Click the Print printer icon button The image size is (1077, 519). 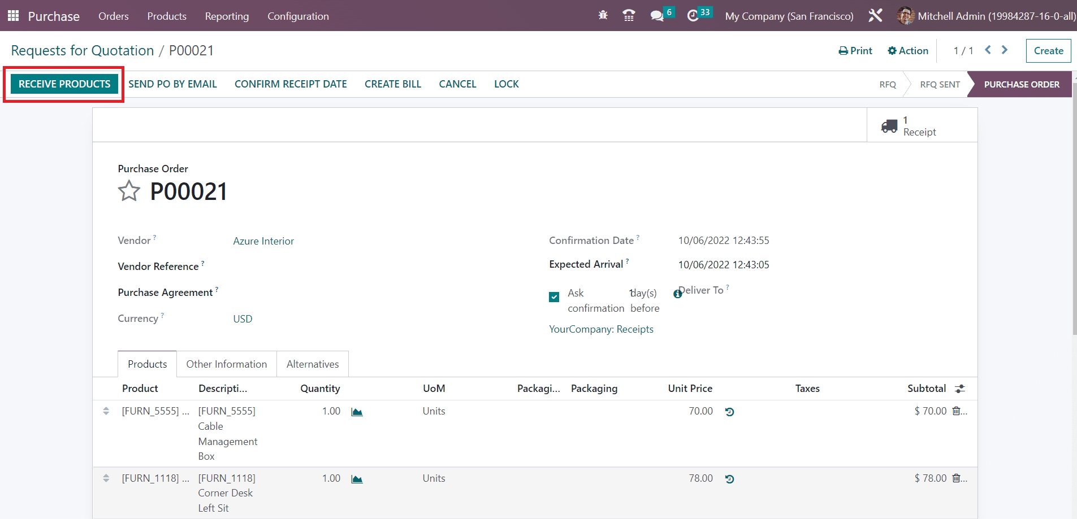[855, 50]
